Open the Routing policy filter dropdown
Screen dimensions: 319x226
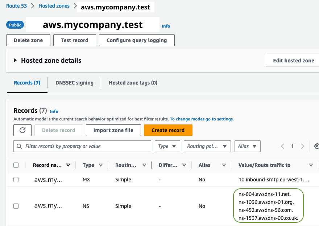point(207,146)
